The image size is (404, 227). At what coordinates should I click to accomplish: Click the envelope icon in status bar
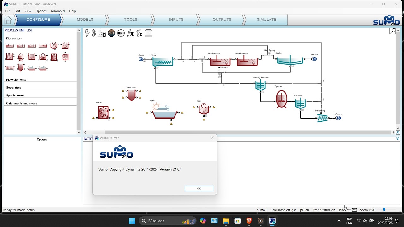tap(354, 210)
